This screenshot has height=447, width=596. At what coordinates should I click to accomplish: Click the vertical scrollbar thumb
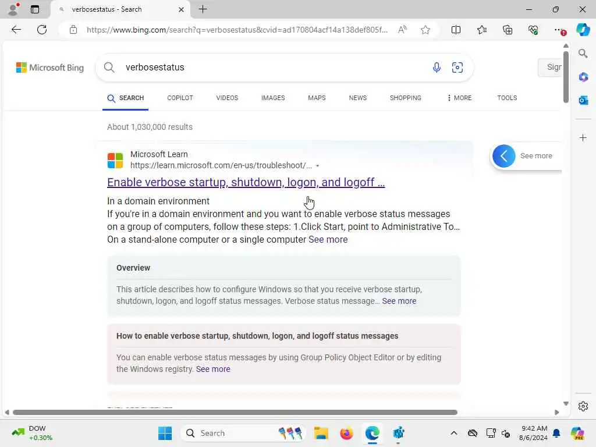(x=566, y=77)
